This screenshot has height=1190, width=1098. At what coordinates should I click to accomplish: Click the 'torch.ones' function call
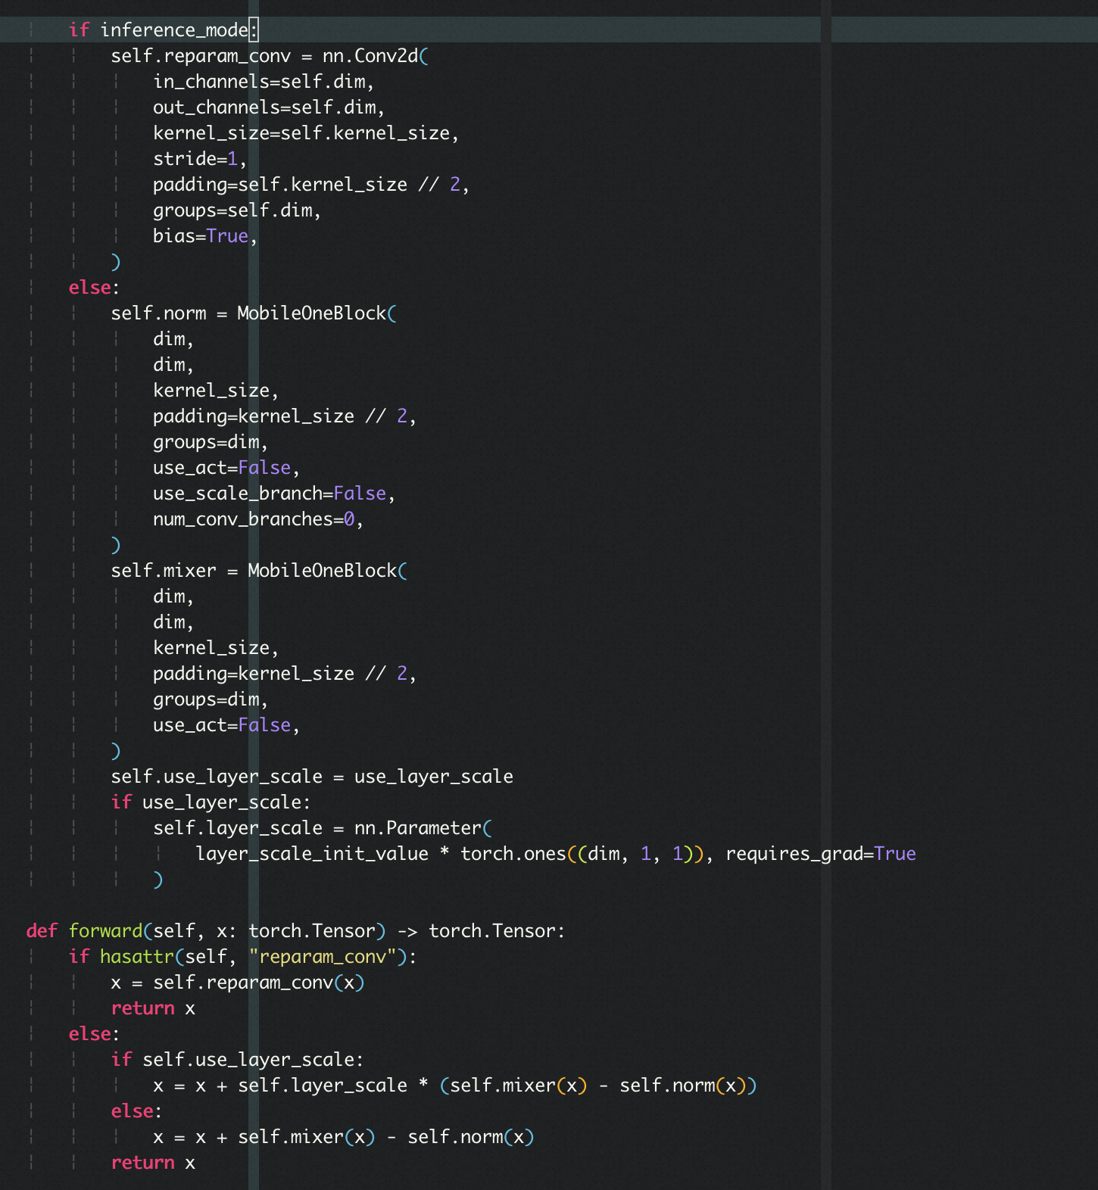click(513, 854)
